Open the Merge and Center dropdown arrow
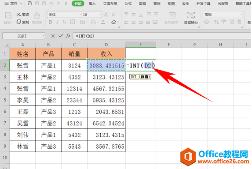Image resolution: width=252 pixels, height=169 pixels. tap(180, 22)
